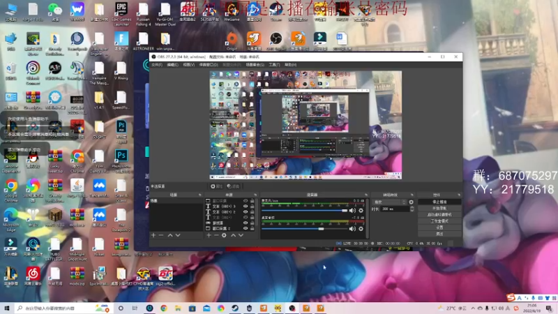558x314 pixels.
Task: Move scene down with arrow icon
Action: pyautogui.click(x=178, y=235)
